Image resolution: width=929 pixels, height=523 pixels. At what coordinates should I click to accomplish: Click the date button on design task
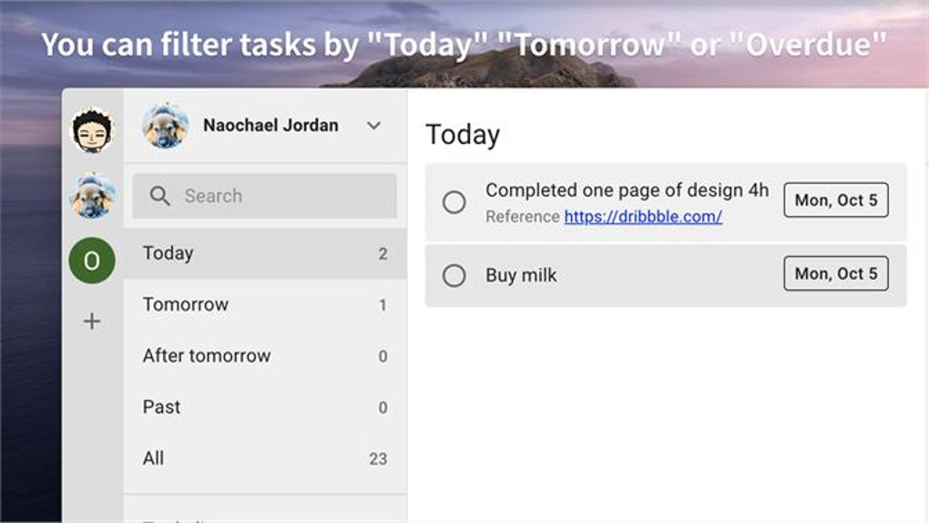point(835,200)
